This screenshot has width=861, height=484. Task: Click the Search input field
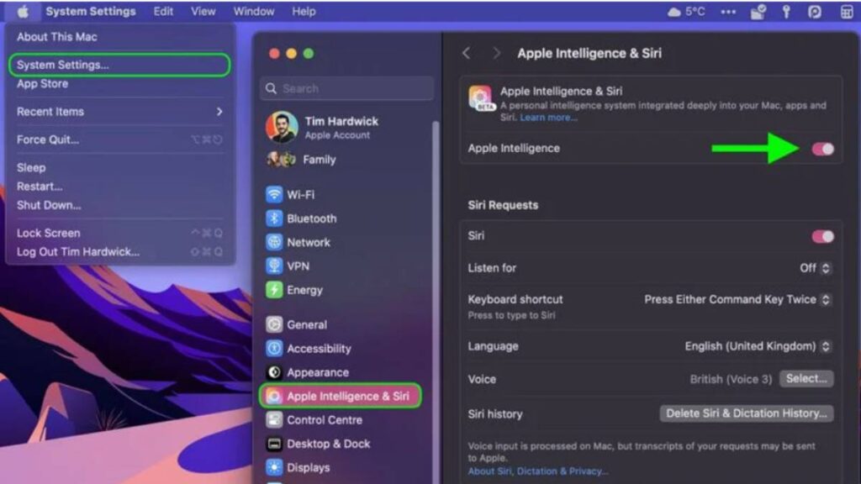(347, 88)
